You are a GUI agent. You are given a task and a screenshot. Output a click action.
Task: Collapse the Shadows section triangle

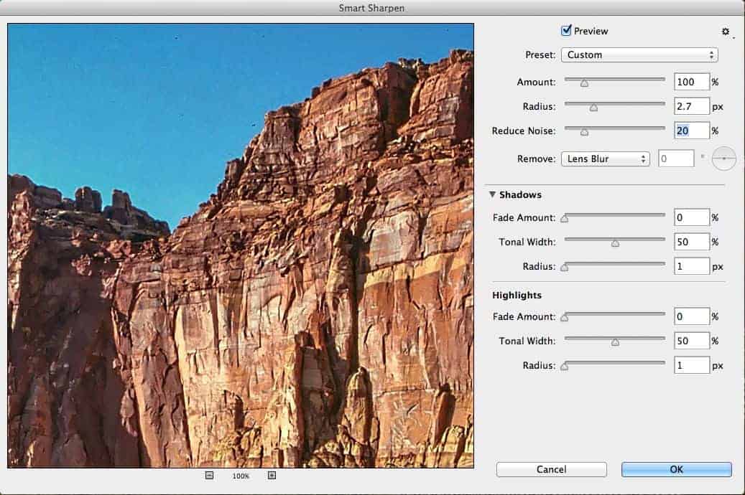pos(493,194)
